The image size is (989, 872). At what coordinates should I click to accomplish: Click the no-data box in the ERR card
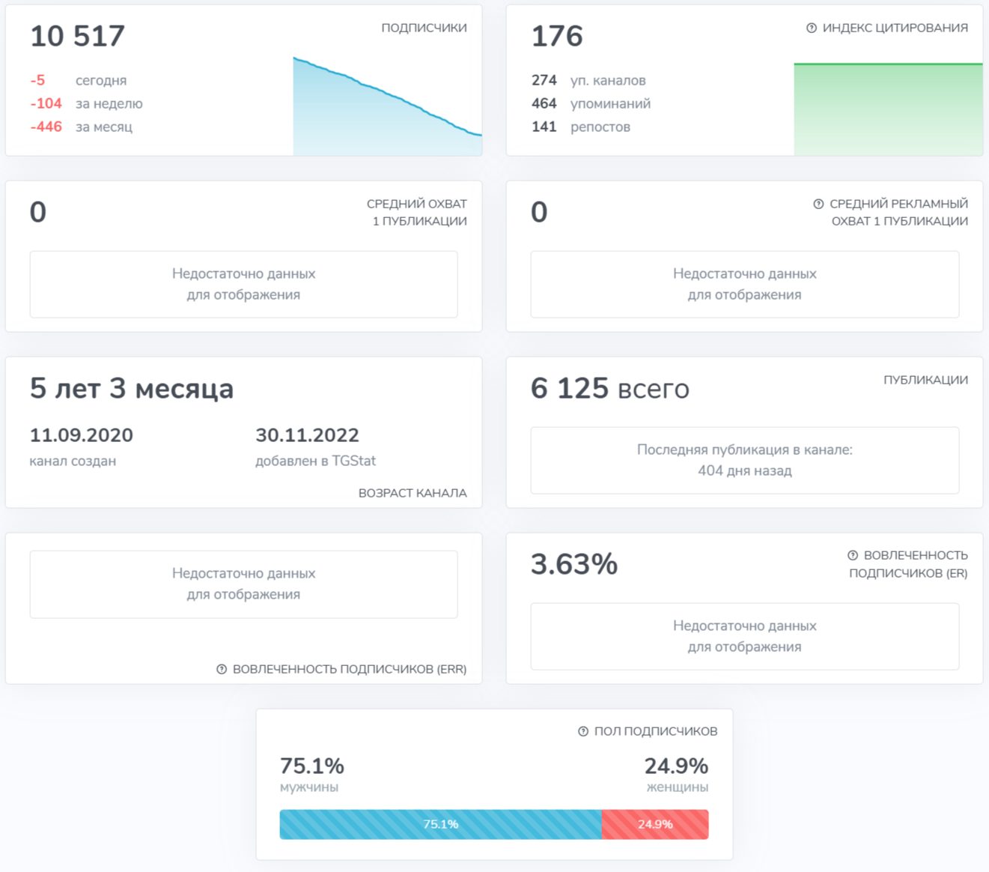pos(243,584)
